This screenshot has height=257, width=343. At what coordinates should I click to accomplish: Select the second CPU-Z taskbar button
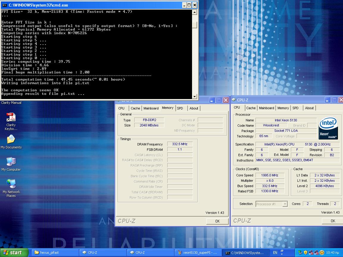click(x=150, y=253)
